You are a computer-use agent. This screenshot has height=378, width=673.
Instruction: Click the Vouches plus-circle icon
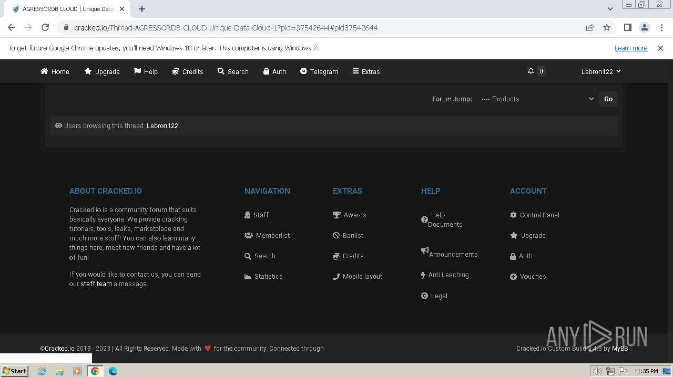pyautogui.click(x=513, y=276)
